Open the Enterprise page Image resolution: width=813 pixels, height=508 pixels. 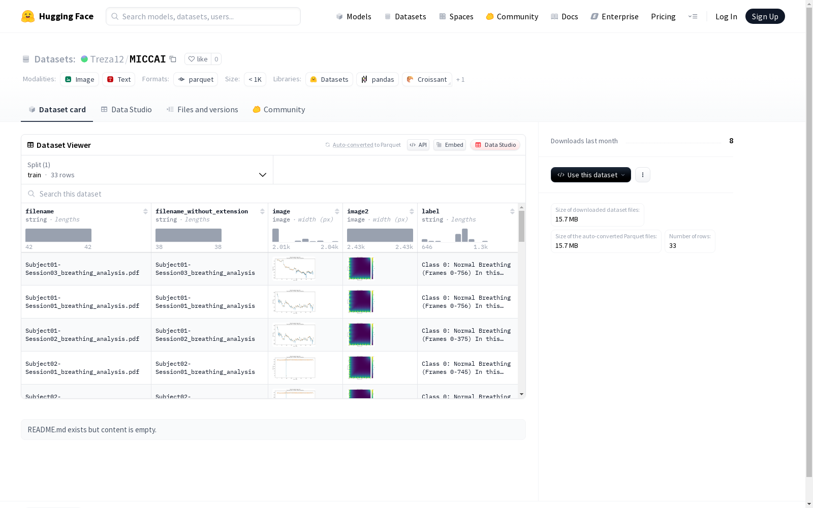(615, 16)
